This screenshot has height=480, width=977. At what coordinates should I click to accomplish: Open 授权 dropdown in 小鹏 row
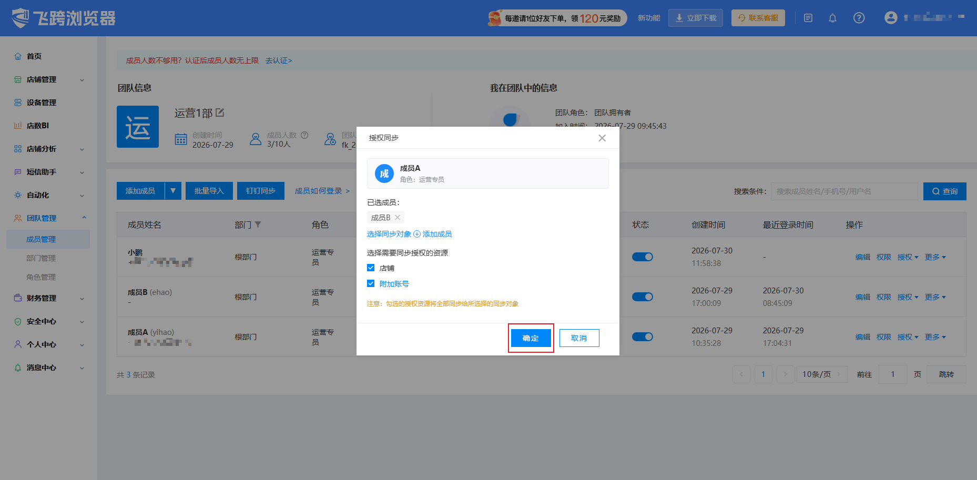pos(908,257)
